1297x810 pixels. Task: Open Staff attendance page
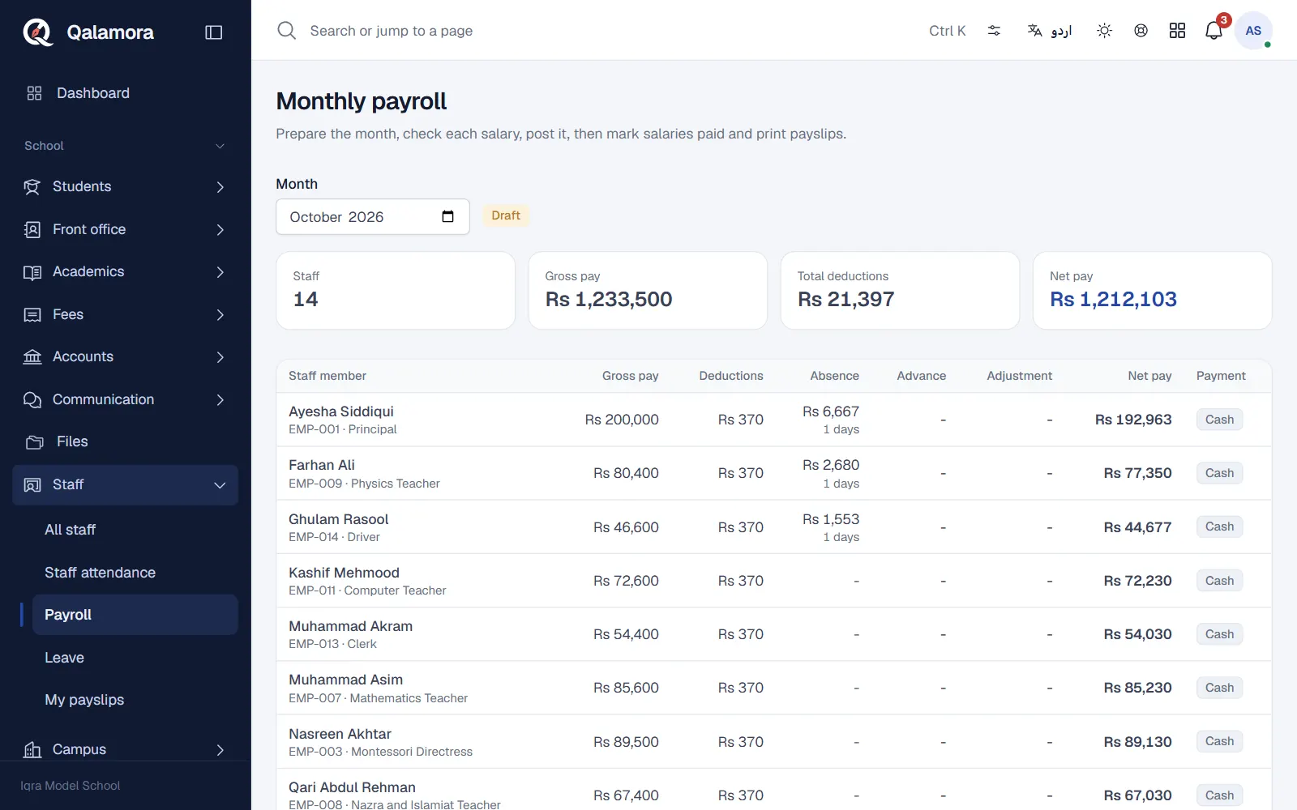pyautogui.click(x=135, y=573)
